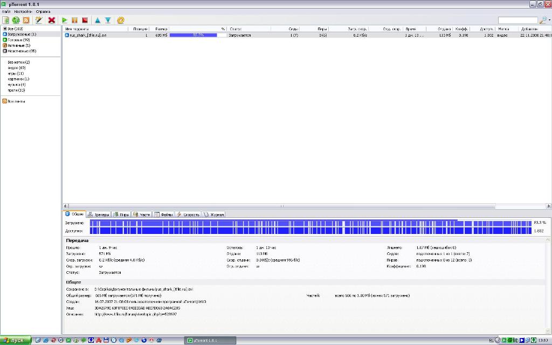This screenshot has width=552, height=345.
Task: Move torrent up the queue with the up arrow
Action: [x=98, y=20]
